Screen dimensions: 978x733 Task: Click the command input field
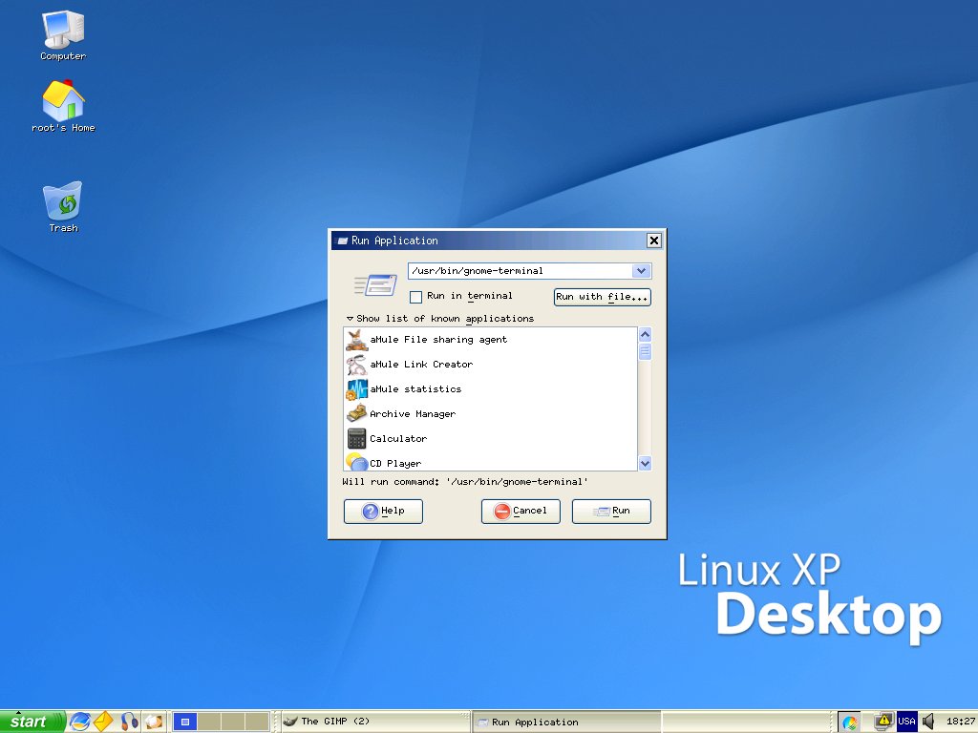[521, 271]
